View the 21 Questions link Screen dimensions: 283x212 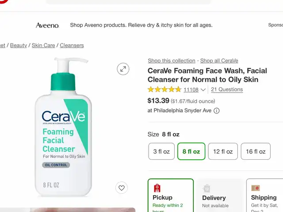tap(227, 89)
